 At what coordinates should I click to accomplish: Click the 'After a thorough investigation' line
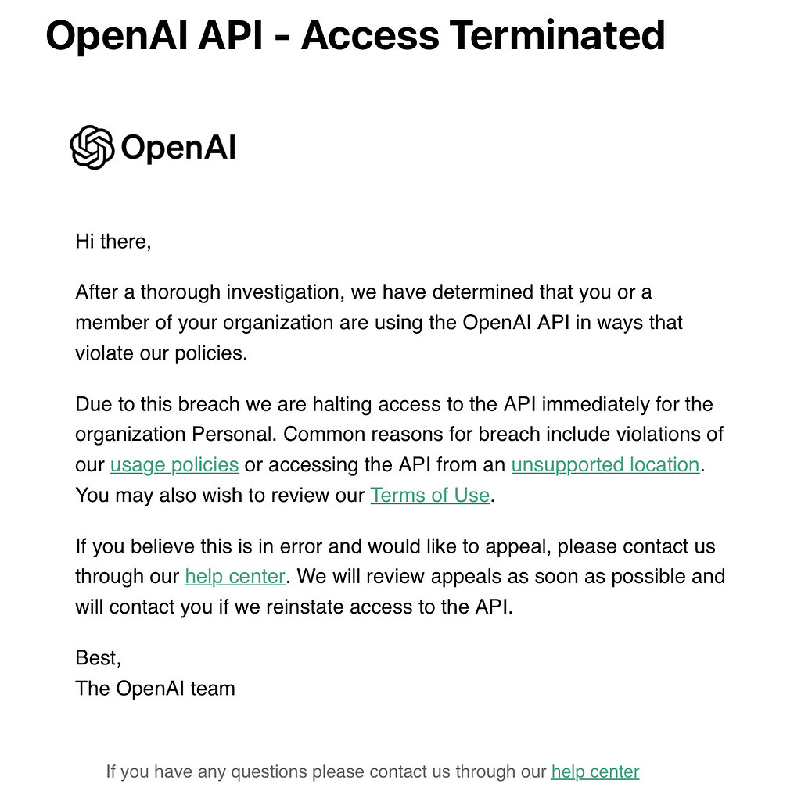pyautogui.click(x=363, y=292)
